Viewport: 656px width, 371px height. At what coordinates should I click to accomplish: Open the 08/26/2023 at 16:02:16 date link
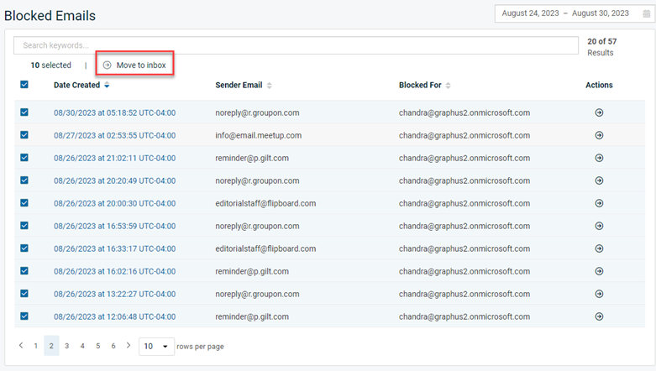114,271
